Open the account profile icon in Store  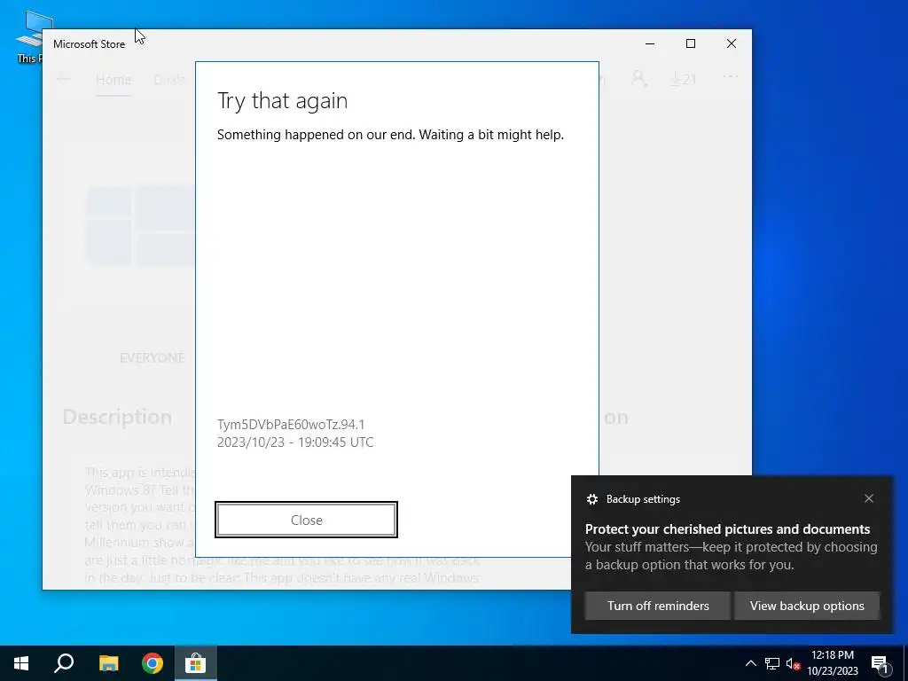(638, 78)
